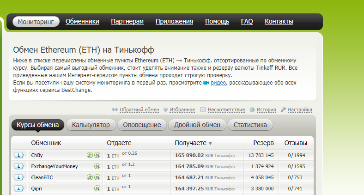
Task: Open the FAQ menu item
Action: click(247, 21)
